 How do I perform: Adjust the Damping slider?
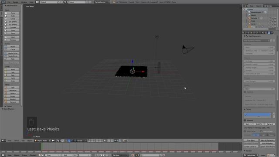259,53
